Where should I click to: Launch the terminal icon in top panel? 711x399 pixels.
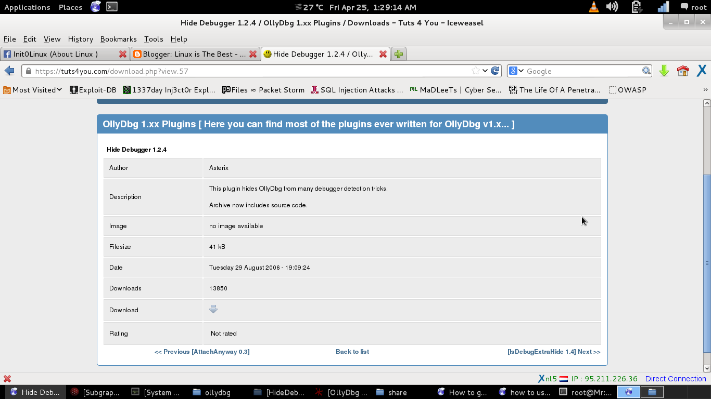(x=112, y=7)
